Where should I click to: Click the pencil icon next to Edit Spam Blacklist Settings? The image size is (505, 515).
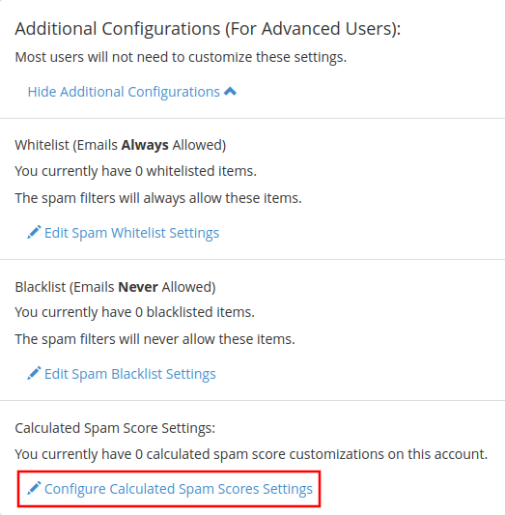tap(34, 373)
